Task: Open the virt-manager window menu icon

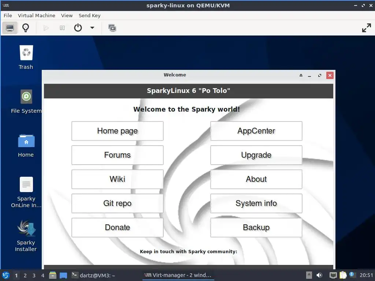Action: point(6,5)
